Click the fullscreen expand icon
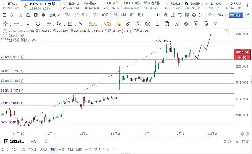The image size is (252, 154). click(x=201, y=15)
